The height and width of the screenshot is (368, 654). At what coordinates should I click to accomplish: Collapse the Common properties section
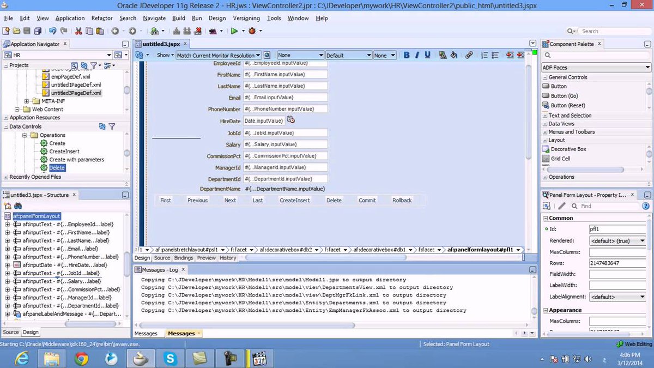pyautogui.click(x=545, y=218)
